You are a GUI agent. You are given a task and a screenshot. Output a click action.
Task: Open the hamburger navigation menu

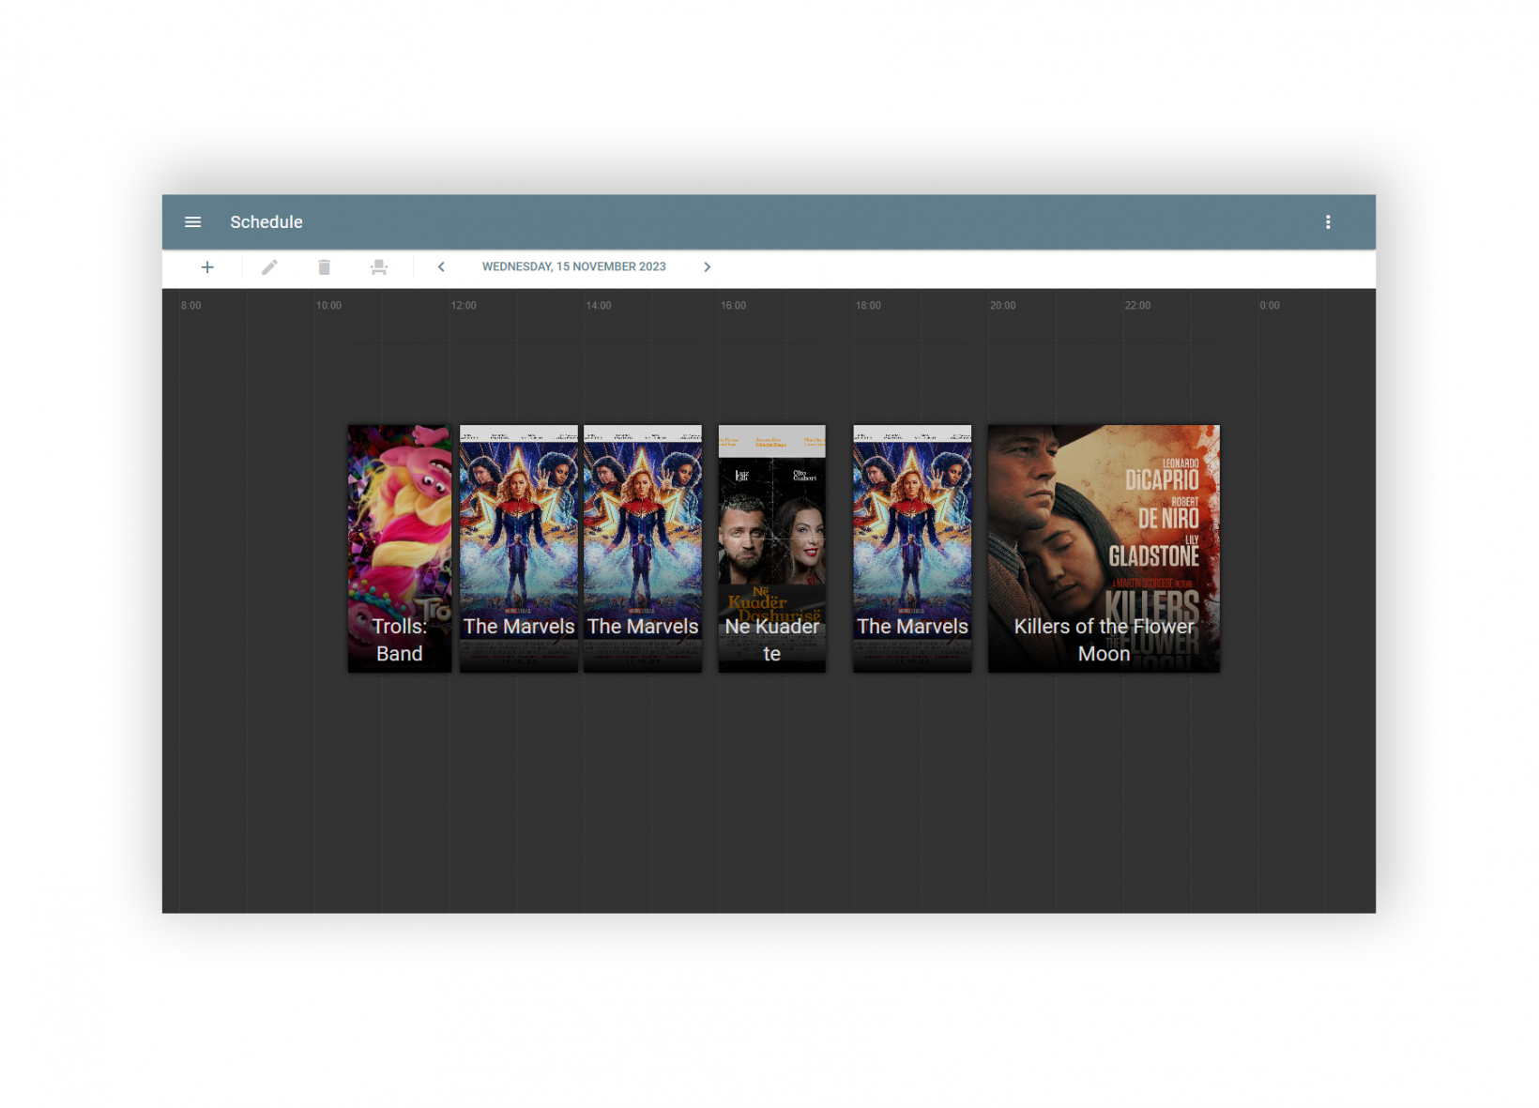(x=192, y=222)
